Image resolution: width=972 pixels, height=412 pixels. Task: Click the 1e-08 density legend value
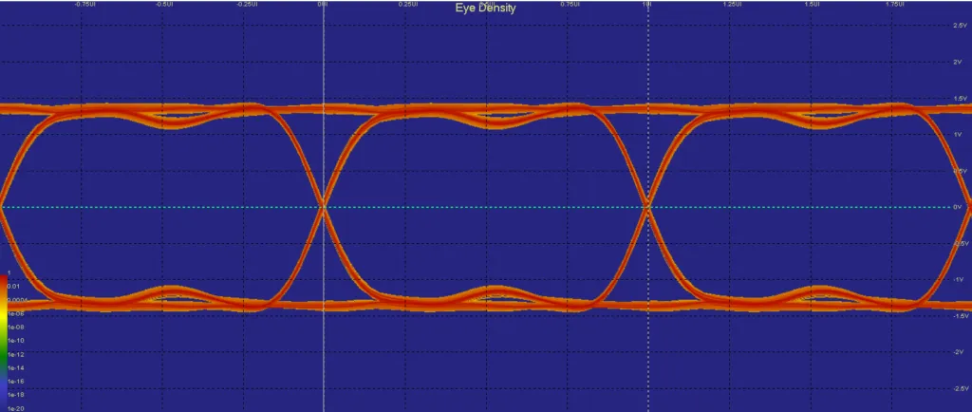coord(15,328)
